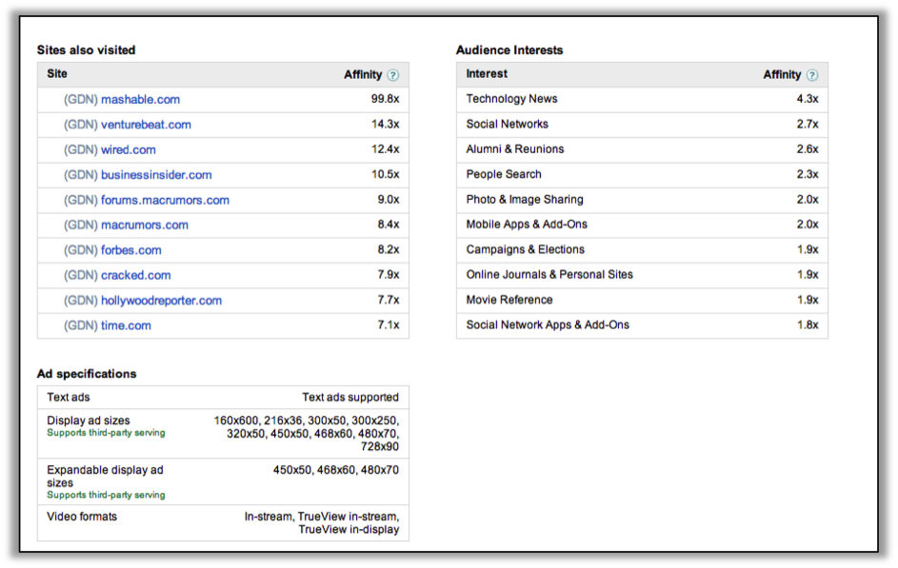Screen dimensions: 898x568
Task: Click the 2.3x affinity value
Action: coord(808,174)
